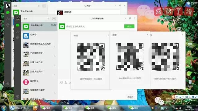Click plus button in back WeChat window
The width and height of the screenshot is (198, 111).
[44, 6]
